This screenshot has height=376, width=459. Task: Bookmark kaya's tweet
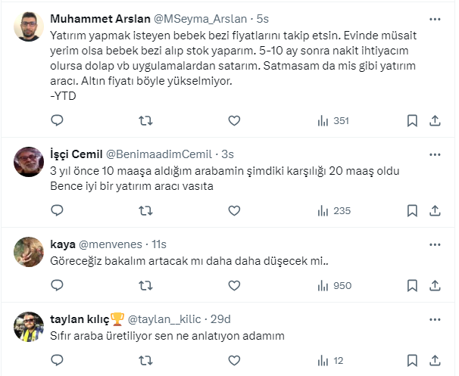[x=412, y=286]
